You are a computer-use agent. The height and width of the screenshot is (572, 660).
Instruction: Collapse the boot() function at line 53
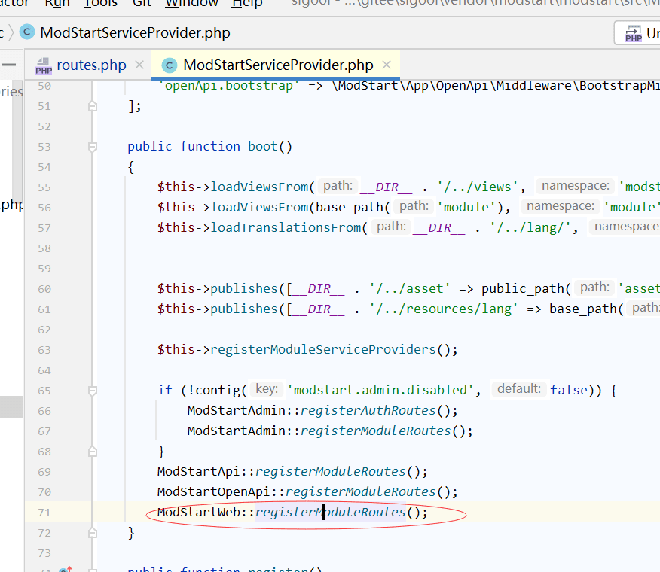click(93, 147)
